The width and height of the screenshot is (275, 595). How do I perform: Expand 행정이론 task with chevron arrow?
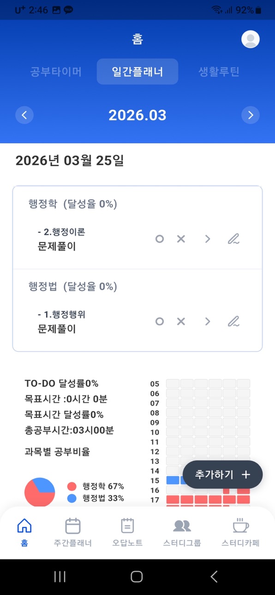[x=208, y=239]
